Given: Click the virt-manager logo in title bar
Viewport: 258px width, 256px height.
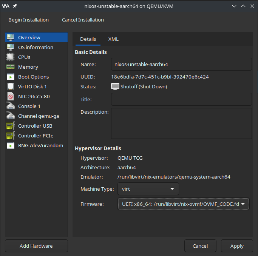Looking at the screenshot, I should pos(6,6).
